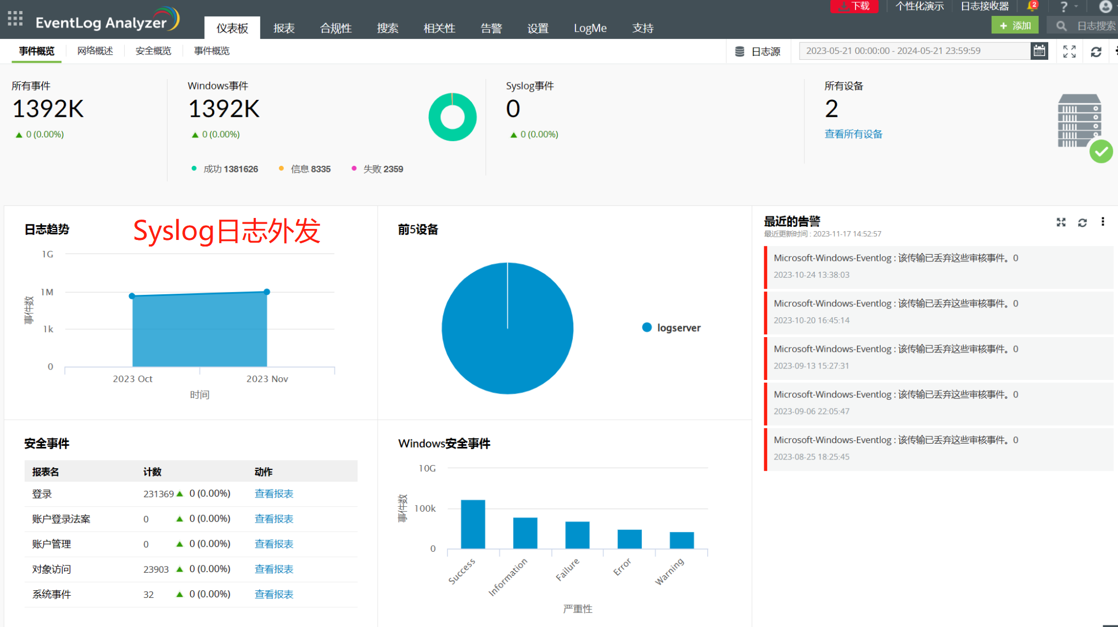Refresh the dashboard using toolbar refresh icon
The image size is (1118, 627).
(1096, 52)
